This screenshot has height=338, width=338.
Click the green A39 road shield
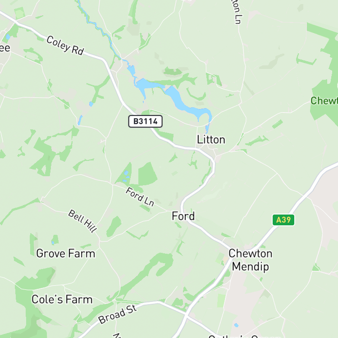pos(283,220)
